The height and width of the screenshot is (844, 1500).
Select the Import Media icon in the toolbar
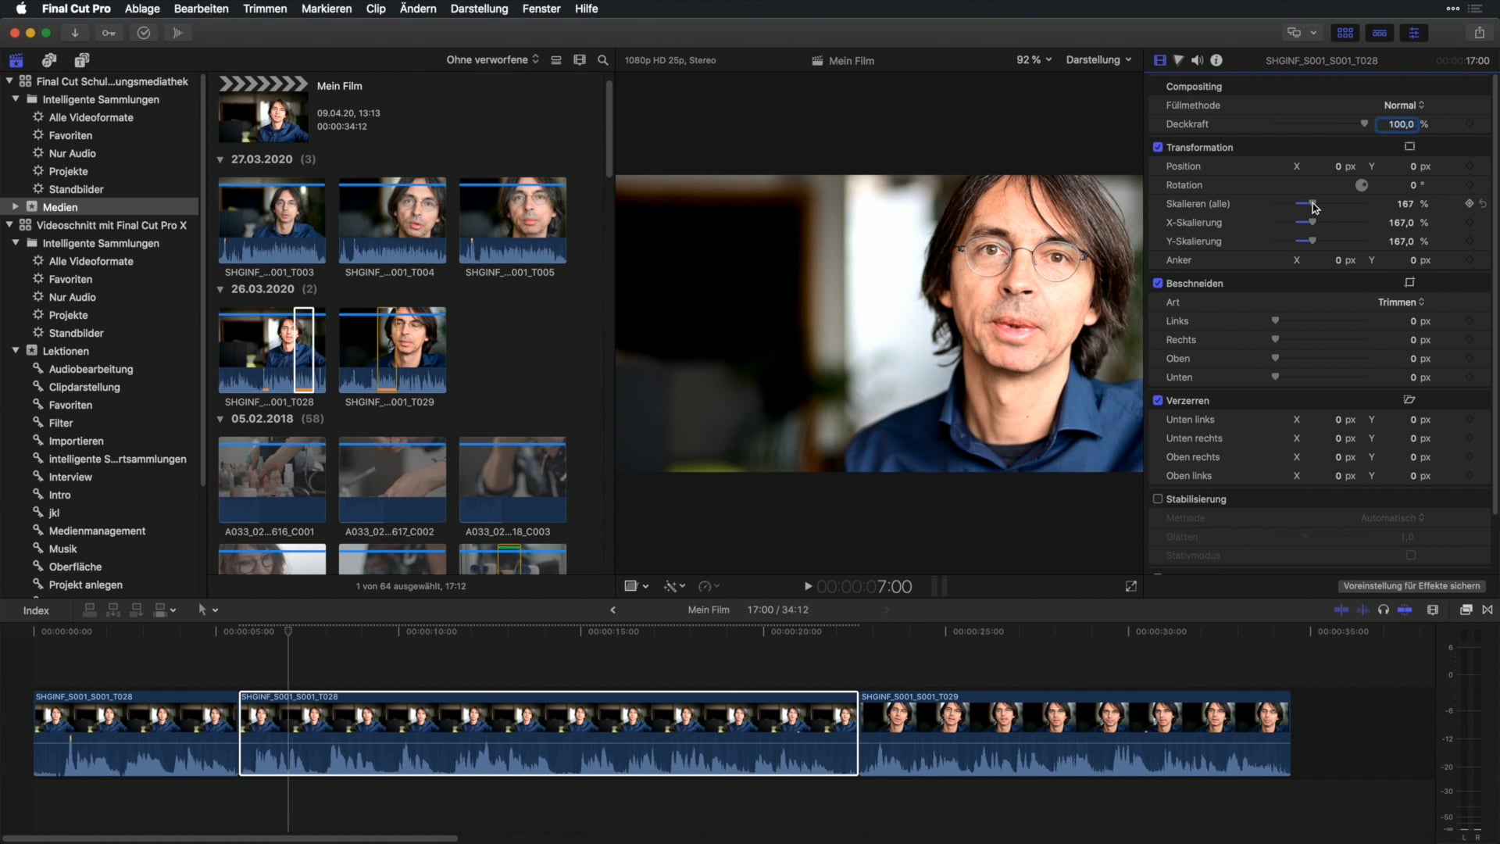[75, 33]
